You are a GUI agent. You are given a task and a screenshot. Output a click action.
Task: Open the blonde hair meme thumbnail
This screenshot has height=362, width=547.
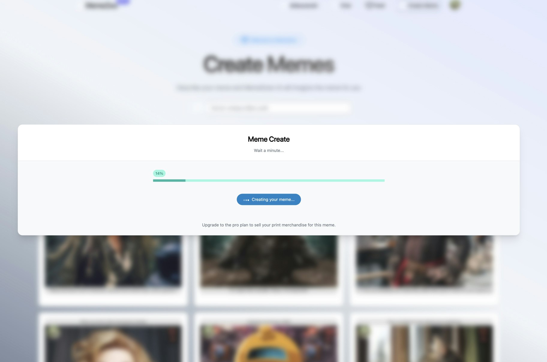(x=113, y=343)
